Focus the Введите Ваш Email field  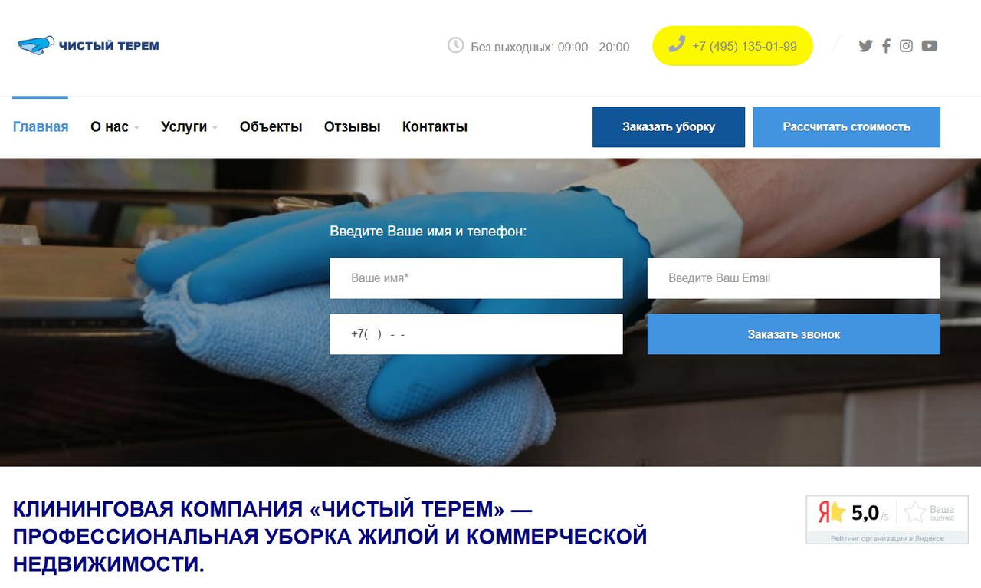(793, 278)
